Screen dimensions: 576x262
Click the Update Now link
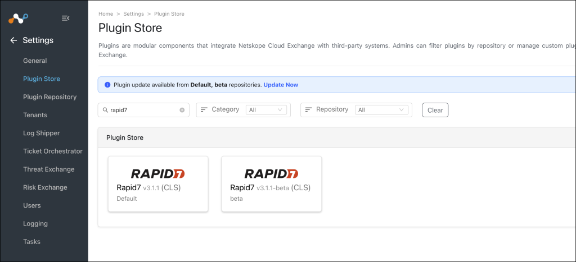[x=281, y=85]
